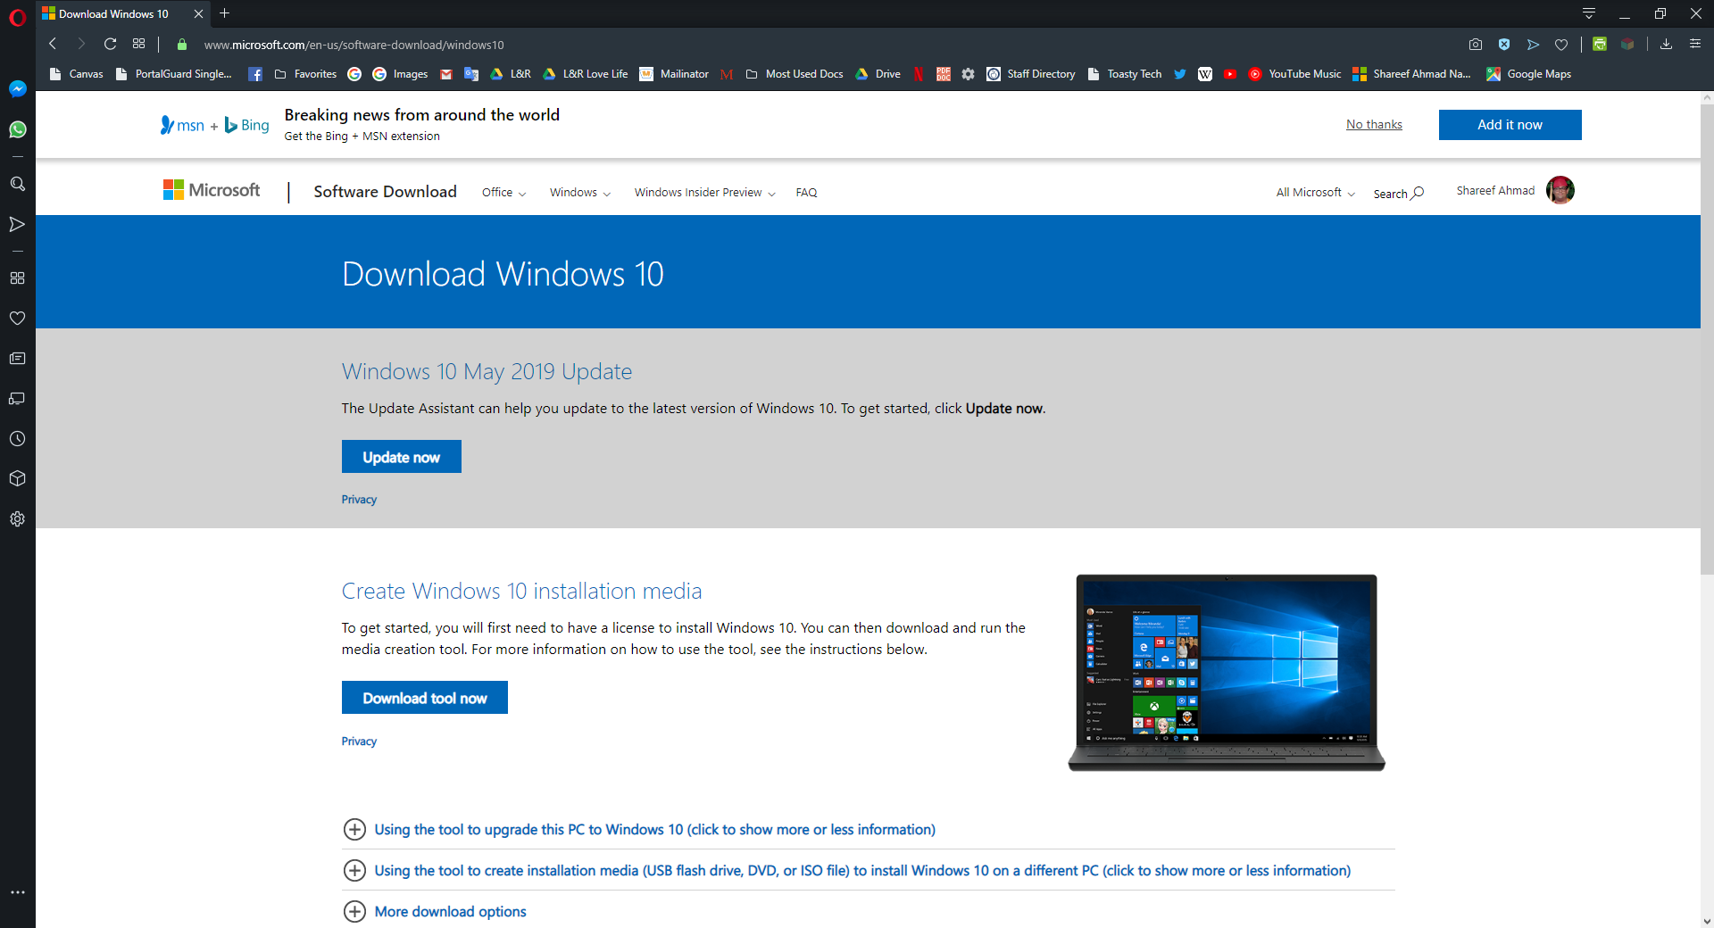Open Canvas bookmark
Viewport: 1714px width, 928px height.
[77, 74]
